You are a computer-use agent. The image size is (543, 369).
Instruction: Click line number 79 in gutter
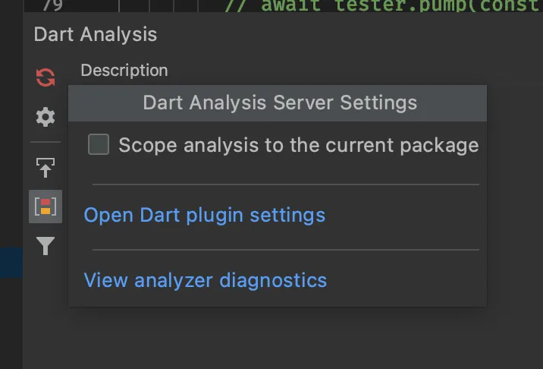click(52, 6)
